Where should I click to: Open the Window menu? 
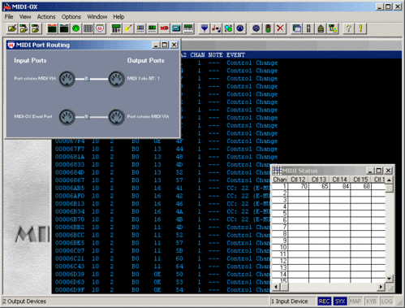coord(97,17)
